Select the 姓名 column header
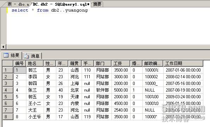The image size is (210, 127). [35, 63]
